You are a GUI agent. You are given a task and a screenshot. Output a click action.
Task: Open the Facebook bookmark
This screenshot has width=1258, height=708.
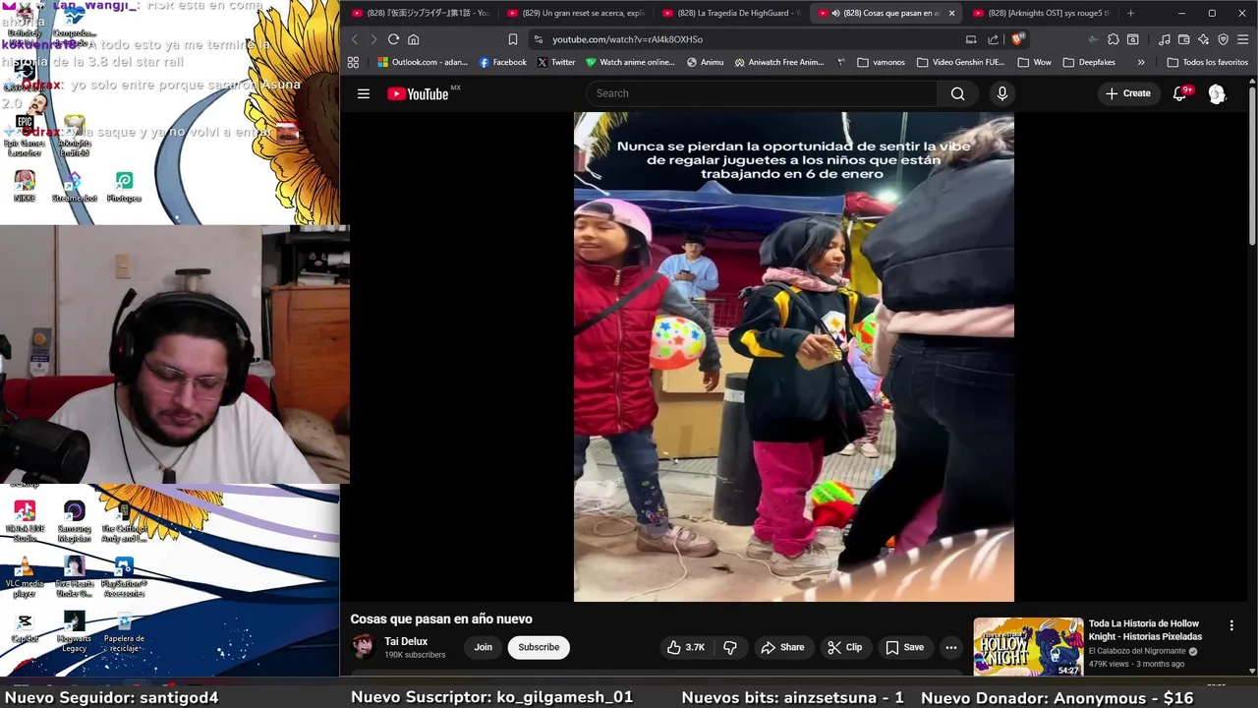(502, 62)
